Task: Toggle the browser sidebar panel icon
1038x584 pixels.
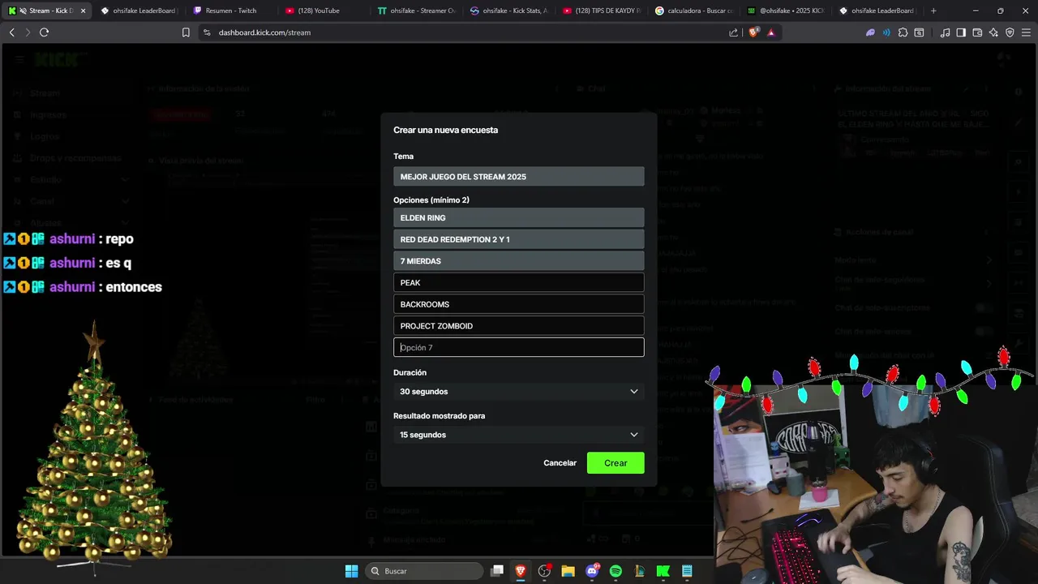Action: pos(961,32)
